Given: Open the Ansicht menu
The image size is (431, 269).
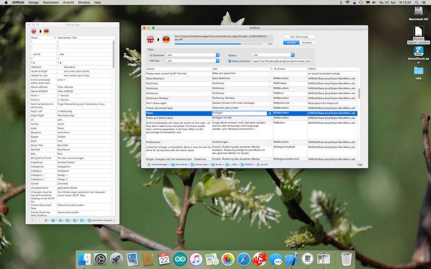Looking at the screenshot, I should click(69, 3).
